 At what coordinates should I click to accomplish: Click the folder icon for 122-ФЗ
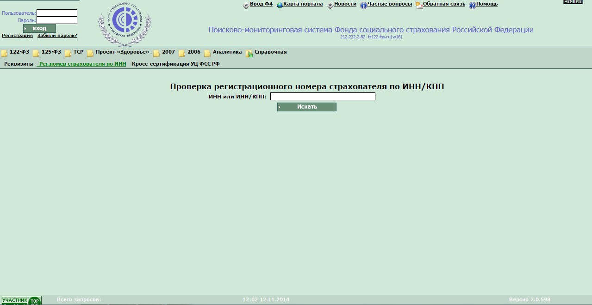4,53
